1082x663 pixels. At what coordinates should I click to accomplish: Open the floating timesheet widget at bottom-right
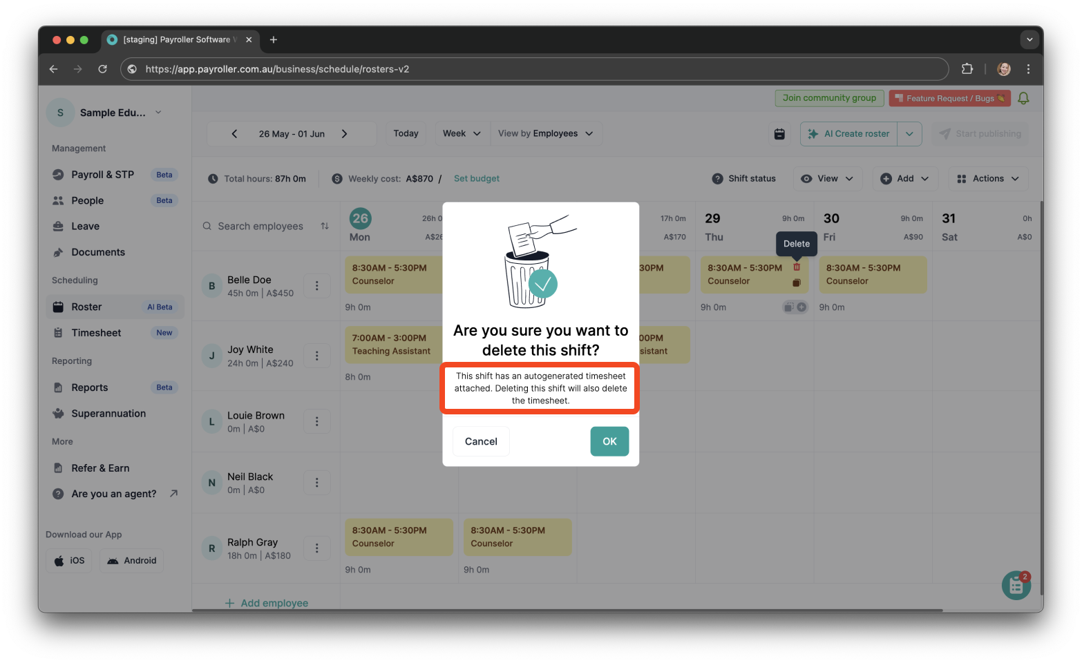(x=1015, y=585)
